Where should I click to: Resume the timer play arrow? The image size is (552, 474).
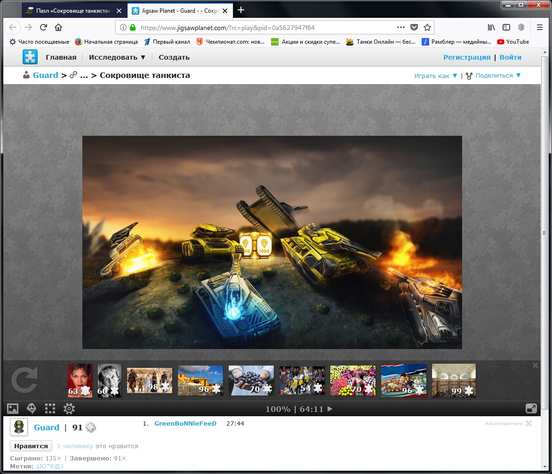click(329, 409)
